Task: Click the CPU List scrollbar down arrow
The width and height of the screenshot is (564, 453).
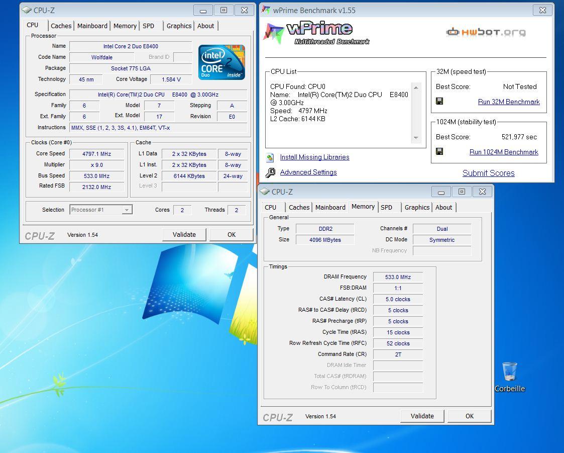Action: click(416, 138)
